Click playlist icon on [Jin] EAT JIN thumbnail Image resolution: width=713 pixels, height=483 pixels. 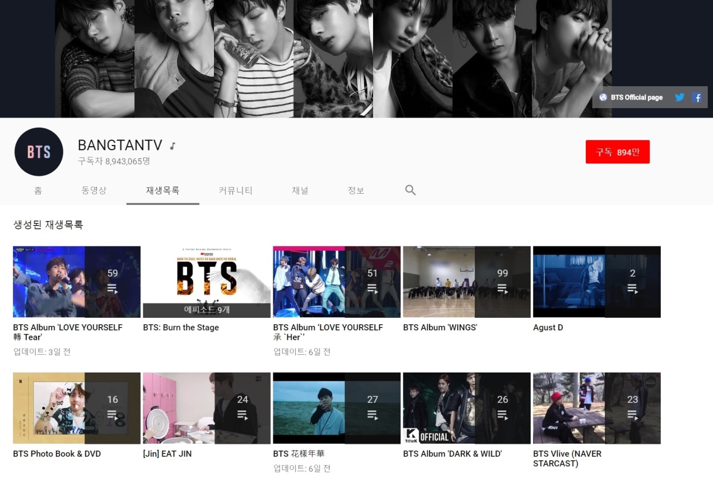coord(242,415)
